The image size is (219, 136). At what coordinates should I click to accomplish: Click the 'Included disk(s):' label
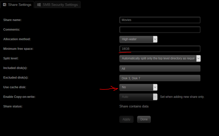pos(15,68)
